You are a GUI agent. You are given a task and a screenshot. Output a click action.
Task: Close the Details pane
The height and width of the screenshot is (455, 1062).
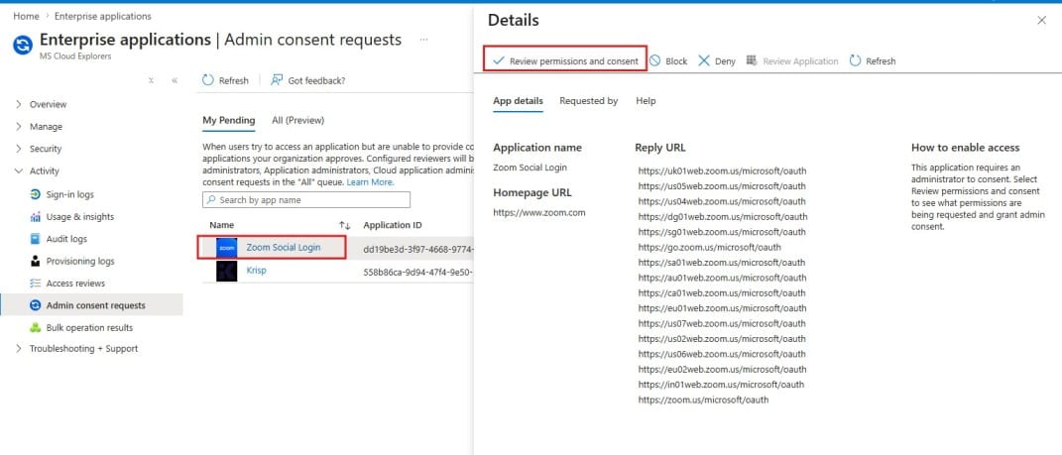1042,20
